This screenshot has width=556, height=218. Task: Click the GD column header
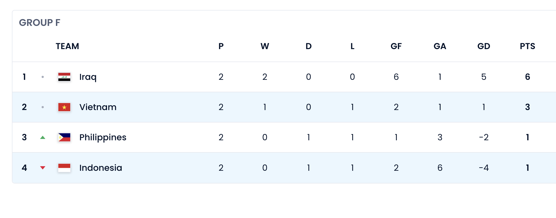484,46
